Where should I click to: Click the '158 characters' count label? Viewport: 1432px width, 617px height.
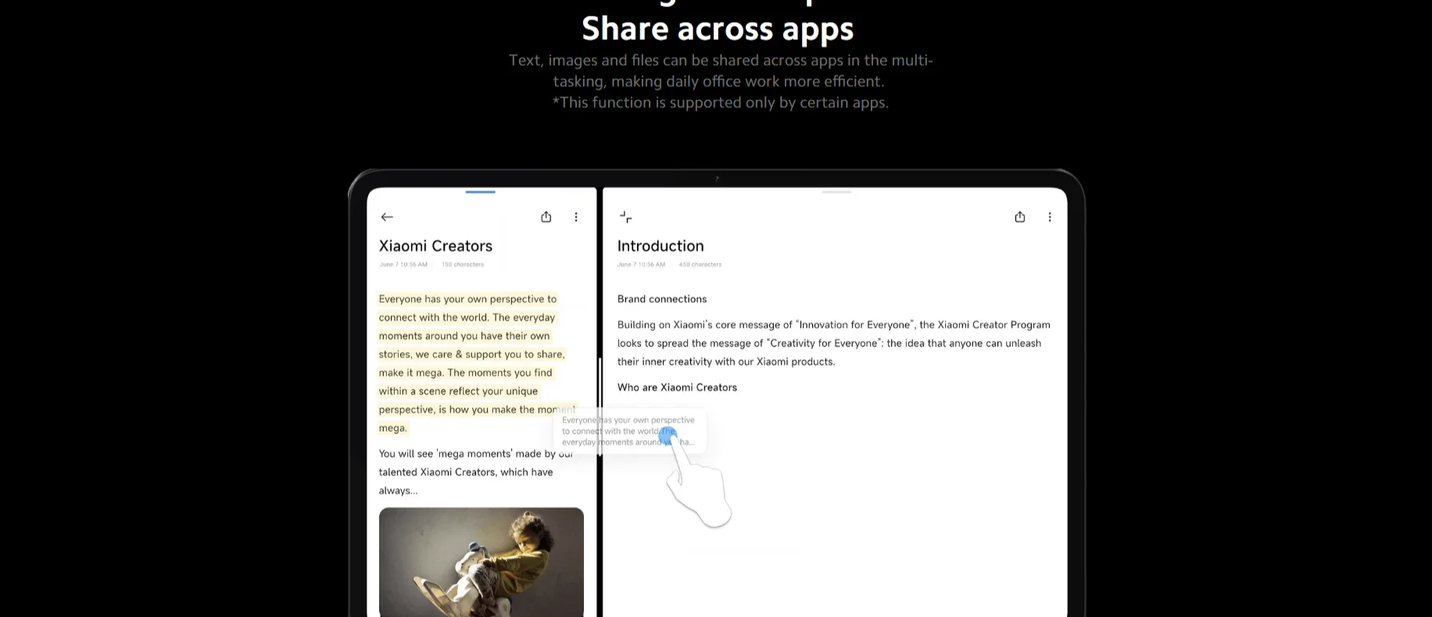pos(463,264)
